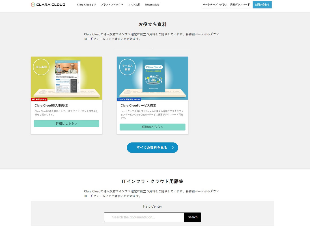Focus the Search the documentation field
This screenshot has width=310, height=226.
tap(144, 217)
